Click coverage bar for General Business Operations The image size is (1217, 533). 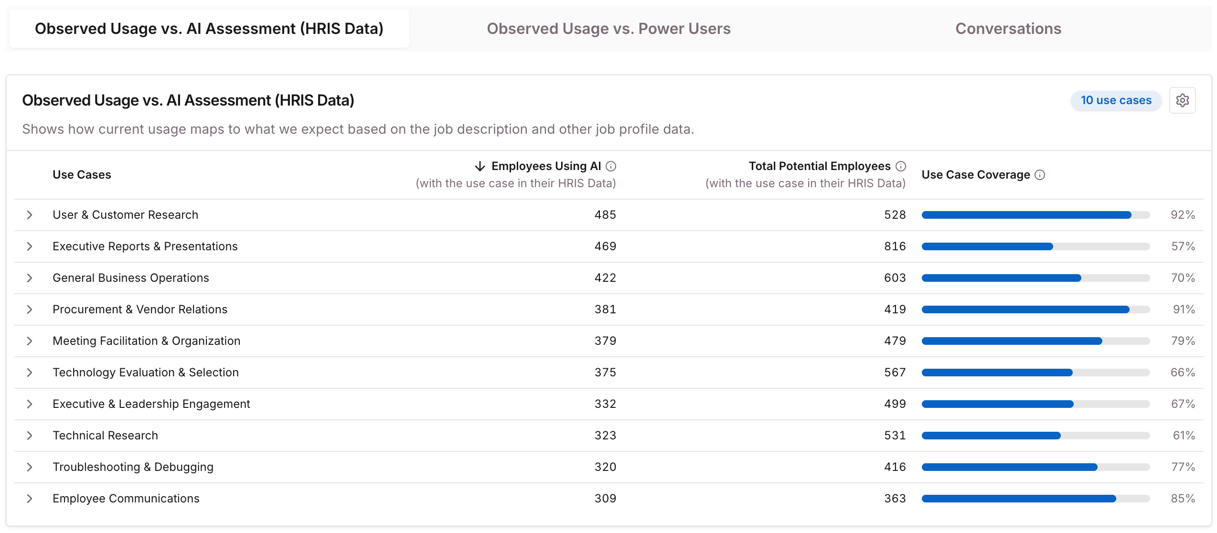tap(1036, 278)
